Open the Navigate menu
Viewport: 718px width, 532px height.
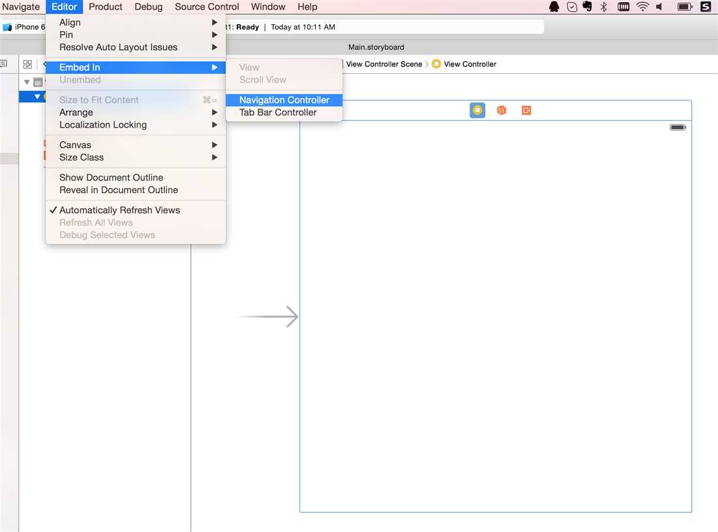coord(21,7)
